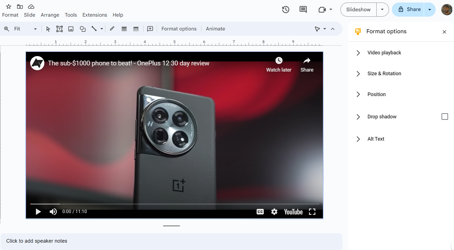Image resolution: width=454 pixels, height=250 pixels.
Task: Click the speaker notes resize handle
Action: pos(171,226)
